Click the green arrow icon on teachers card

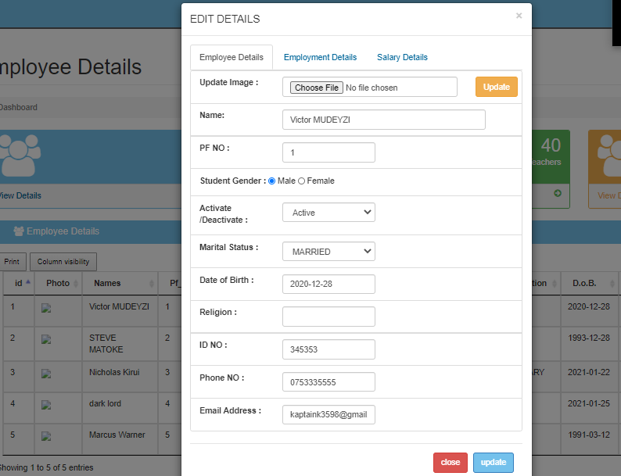[558, 193]
